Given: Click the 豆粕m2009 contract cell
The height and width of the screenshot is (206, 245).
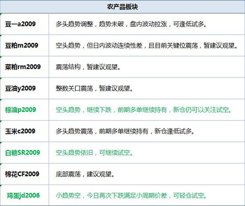Looking at the screenshot, I should (x=24, y=45).
